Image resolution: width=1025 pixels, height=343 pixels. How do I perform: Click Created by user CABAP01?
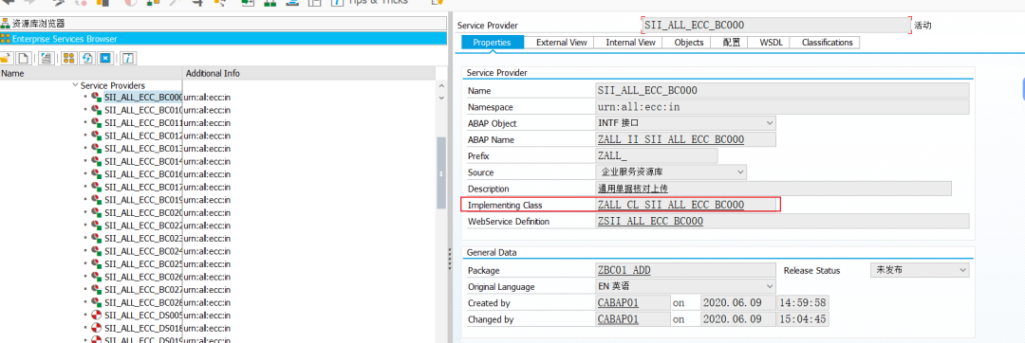coord(618,302)
